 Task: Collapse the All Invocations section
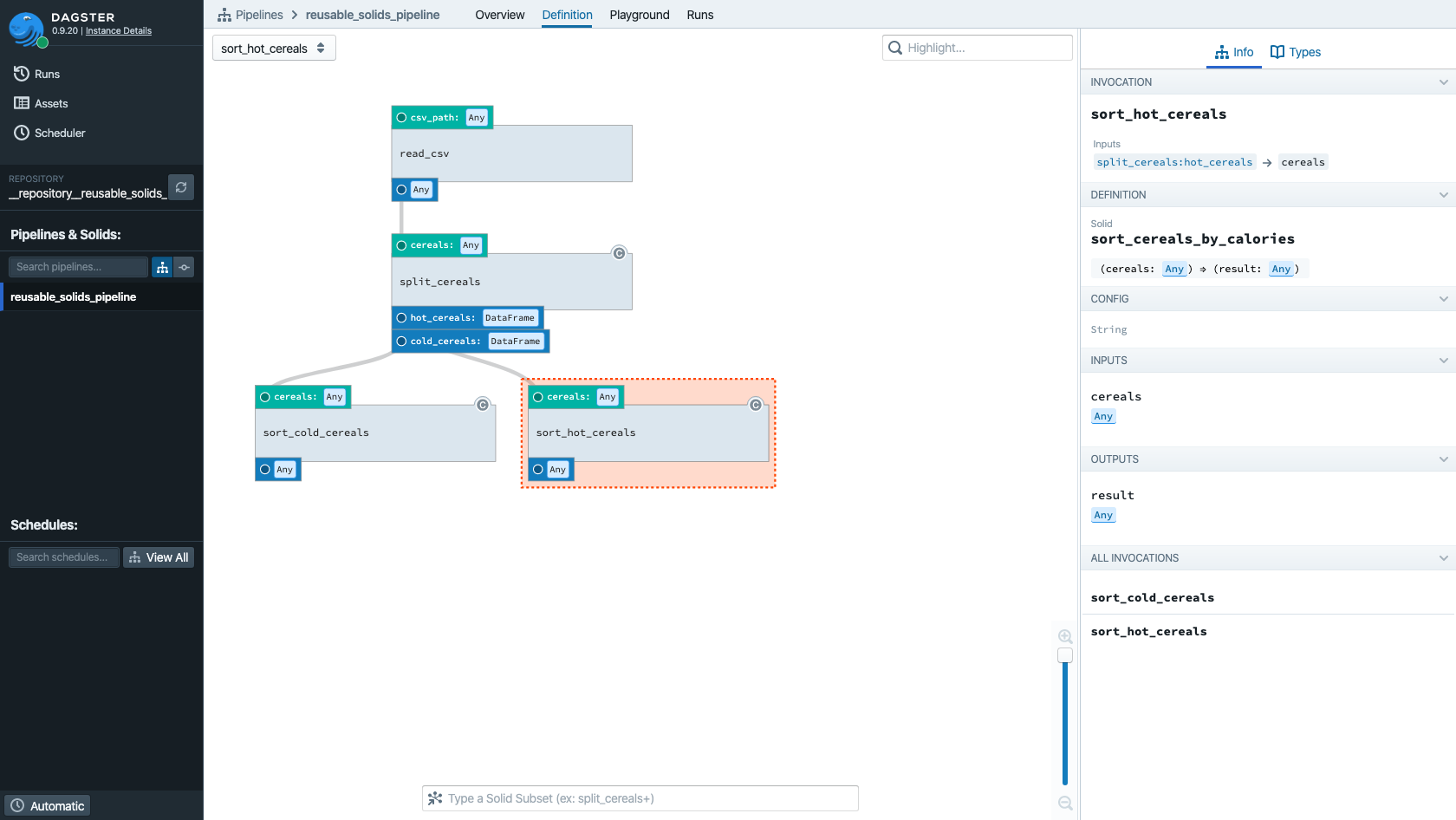1443,558
